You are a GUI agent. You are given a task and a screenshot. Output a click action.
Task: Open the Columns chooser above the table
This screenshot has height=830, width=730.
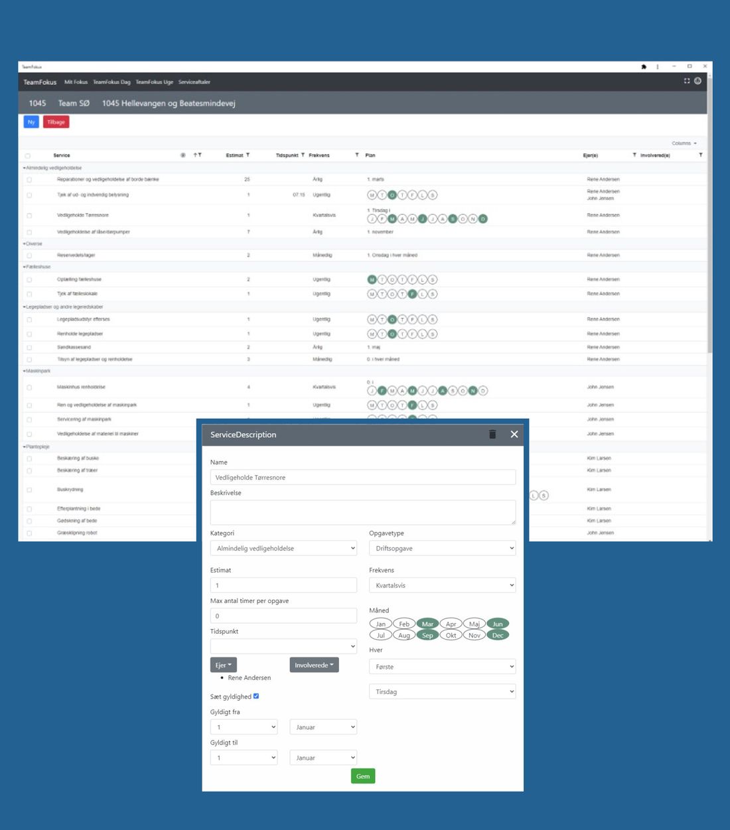(x=684, y=143)
